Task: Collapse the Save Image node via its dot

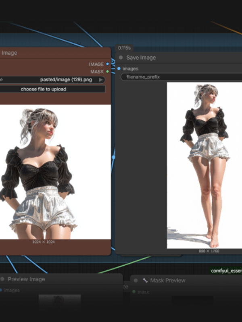Action: click(121, 58)
